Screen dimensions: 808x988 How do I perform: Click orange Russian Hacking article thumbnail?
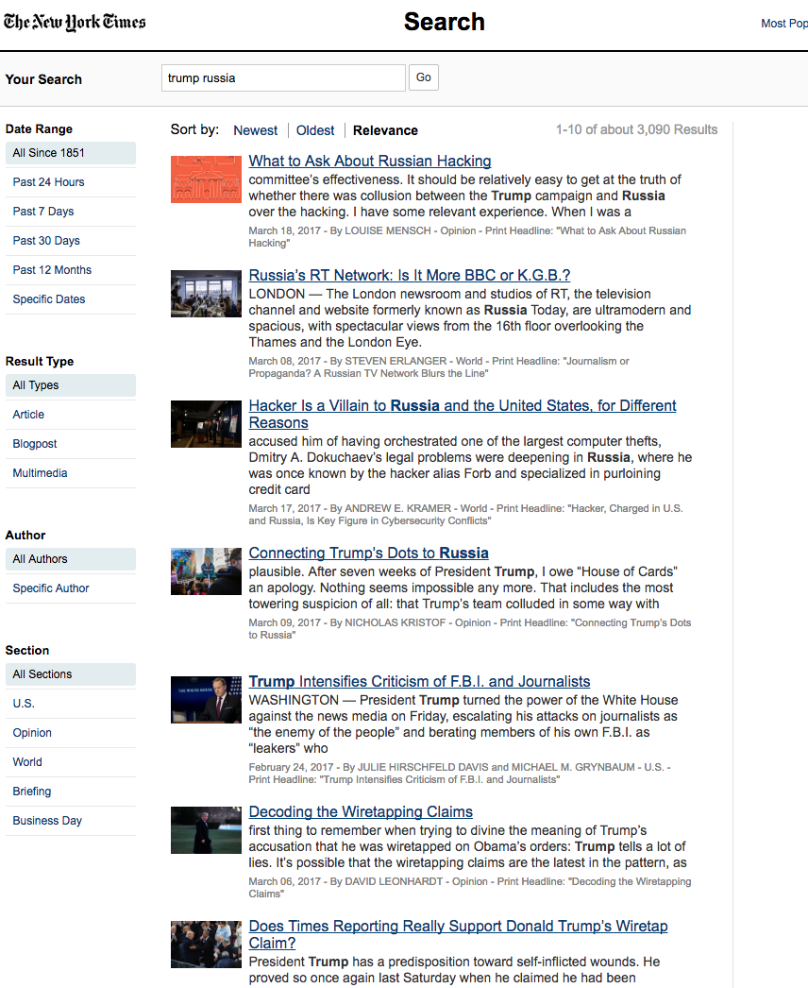(206, 179)
